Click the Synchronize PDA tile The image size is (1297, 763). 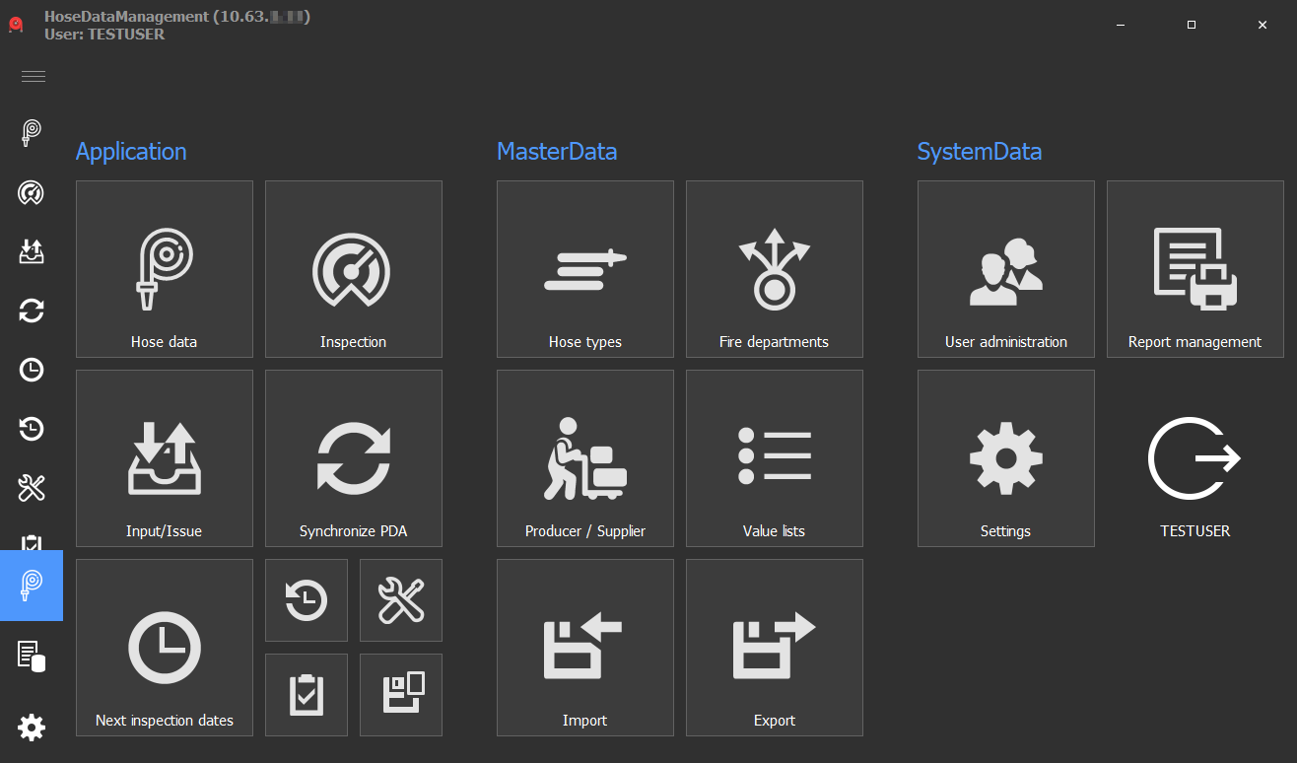[353, 457]
